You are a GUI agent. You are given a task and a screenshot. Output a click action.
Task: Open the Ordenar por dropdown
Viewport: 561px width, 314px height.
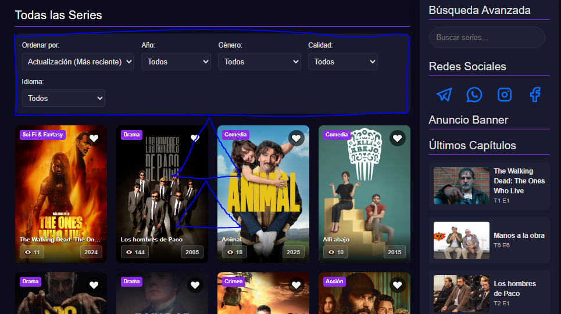coord(78,62)
